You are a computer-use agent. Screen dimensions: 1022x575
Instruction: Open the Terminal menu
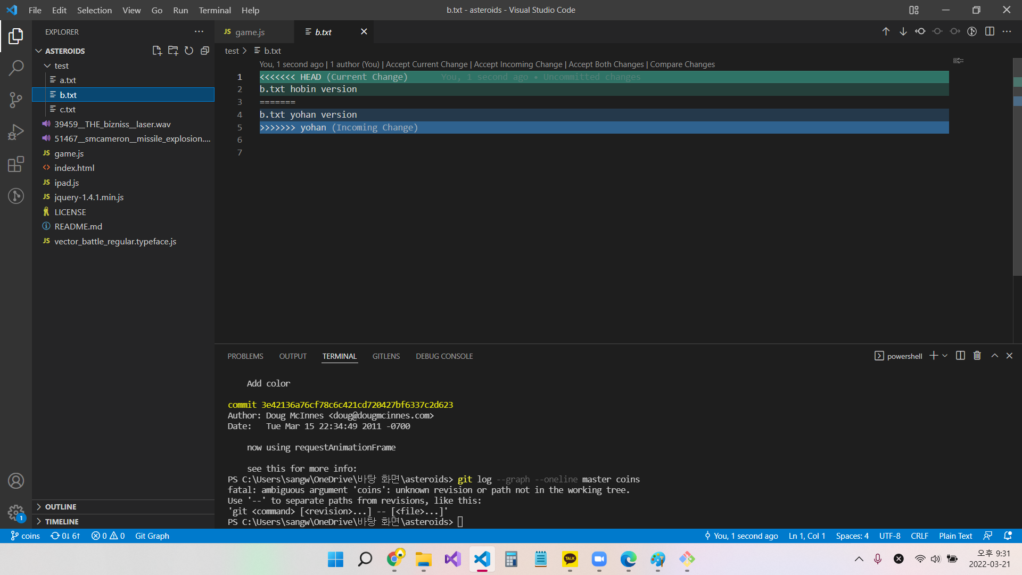(215, 10)
